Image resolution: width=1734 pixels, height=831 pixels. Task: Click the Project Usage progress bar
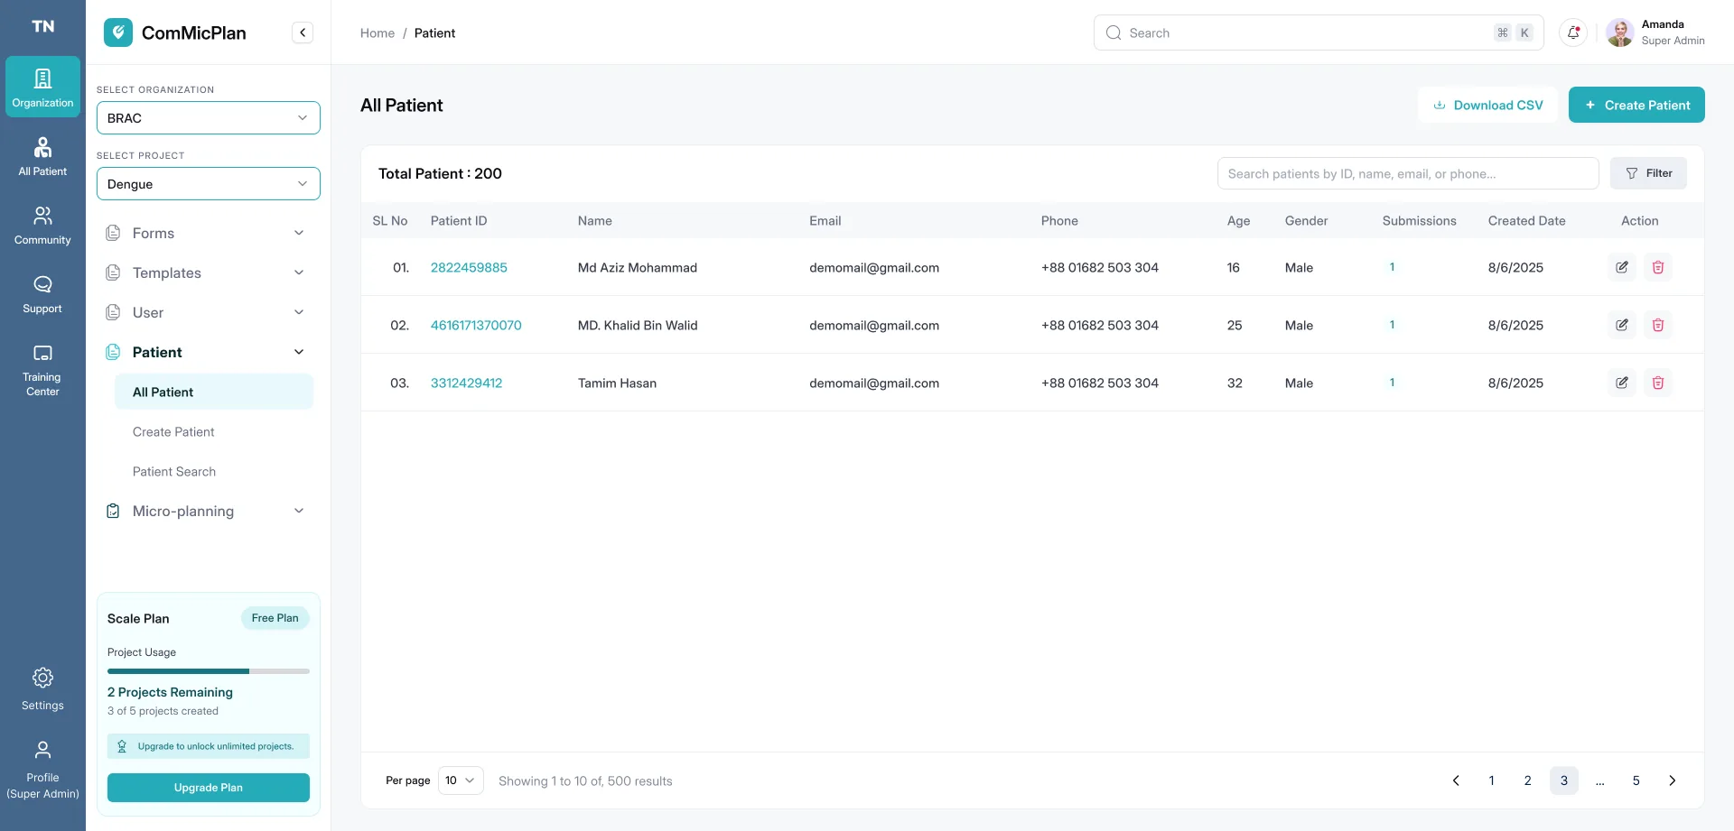pyautogui.click(x=209, y=671)
